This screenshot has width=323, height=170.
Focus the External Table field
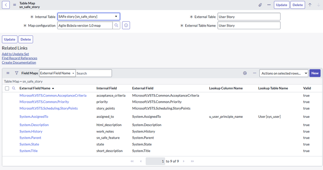point(249,17)
